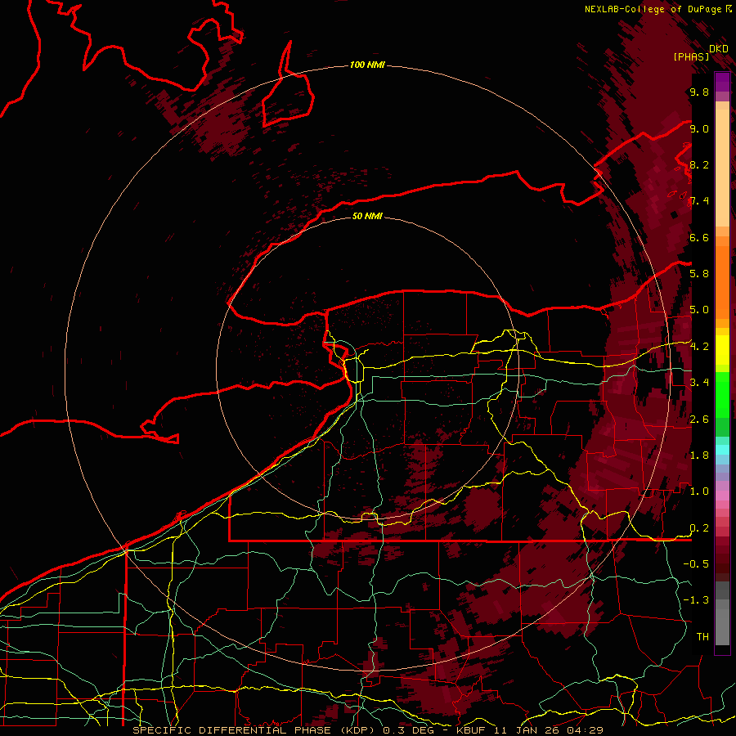Screen dimensions: 736x736
Task: Pick the cyan segment of color bar
Action: (722, 450)
